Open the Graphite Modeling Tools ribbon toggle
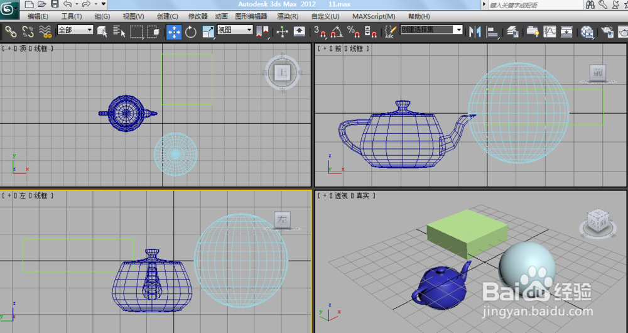This screenshot has height=333, width=628. (x=533, y=31)
